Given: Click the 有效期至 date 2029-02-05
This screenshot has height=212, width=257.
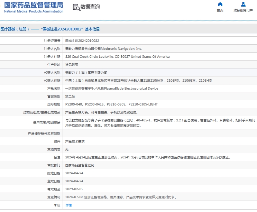Looking at the screenshot, I should click(x=74, y=189).
